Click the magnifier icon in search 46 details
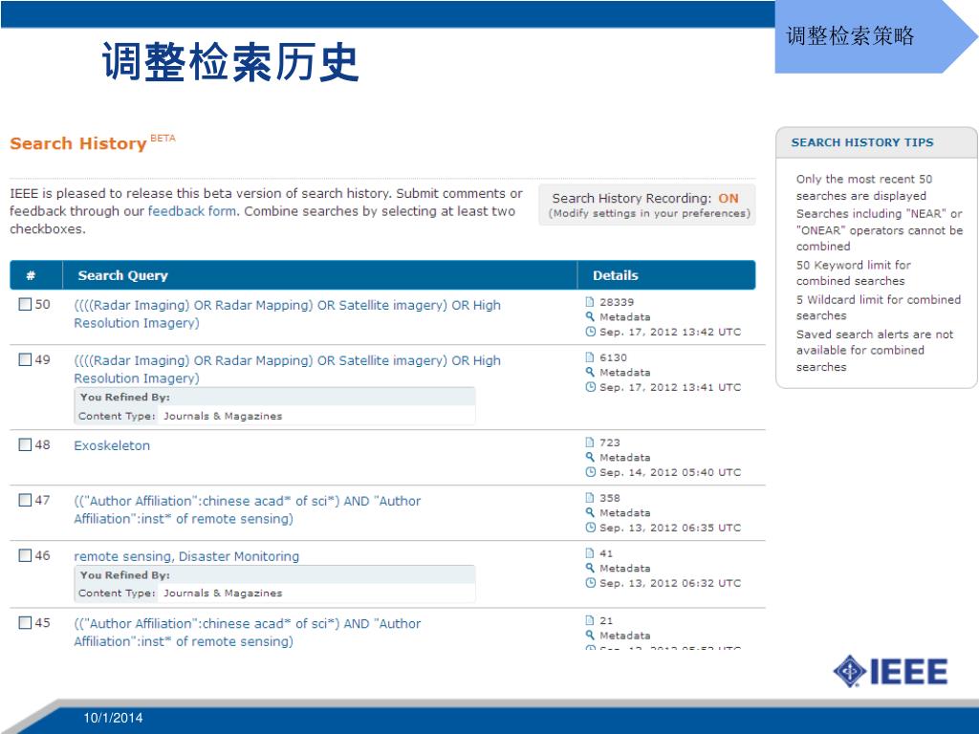The width and height of the screenshot is (979, 734). (x=589, y=568)
